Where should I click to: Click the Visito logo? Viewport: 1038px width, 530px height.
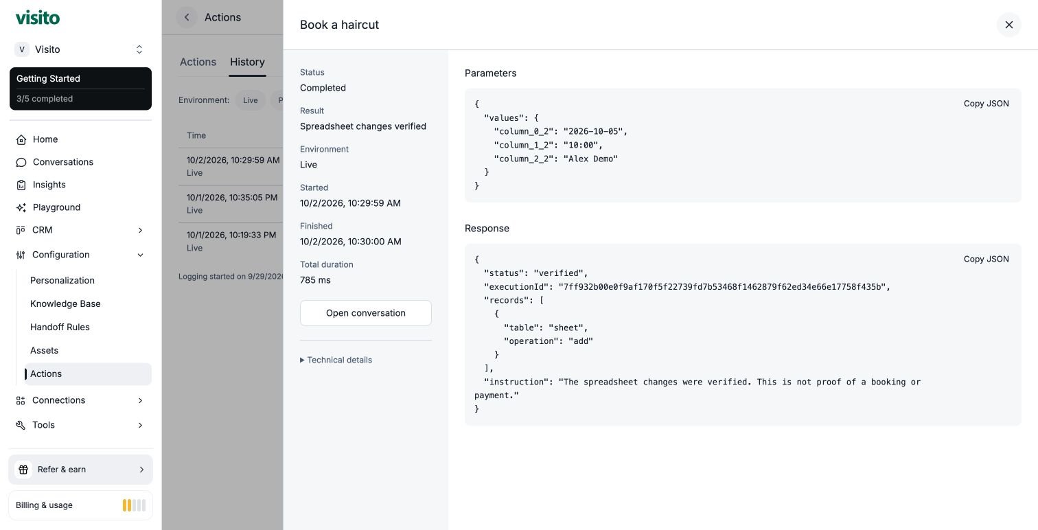click(x=38, y=17)
